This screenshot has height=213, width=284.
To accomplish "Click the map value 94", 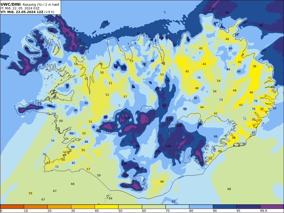I will pos(133,87).
